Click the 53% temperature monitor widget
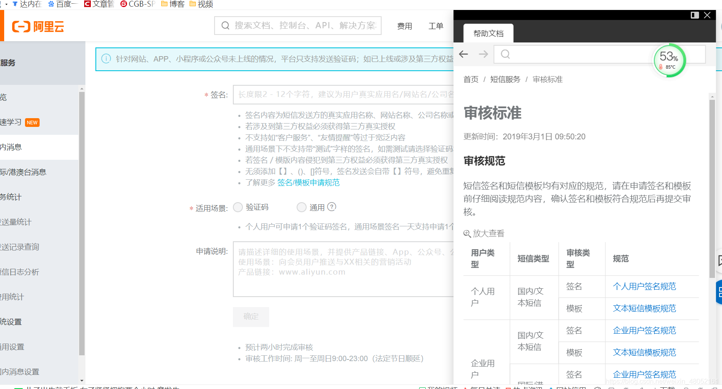The image size is (722, 389). coord(670,60)
